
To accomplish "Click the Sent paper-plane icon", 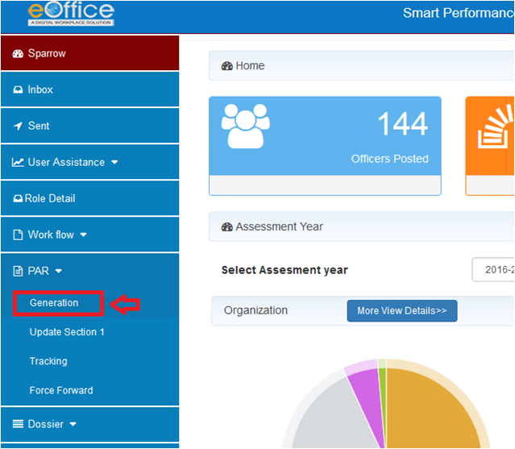I will (18, 126).
